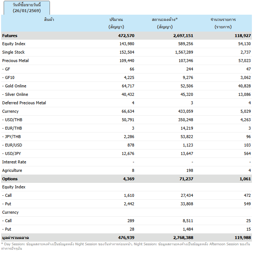
Task: Click the USD/THB currency row
Action: click(x=12, y=120)
